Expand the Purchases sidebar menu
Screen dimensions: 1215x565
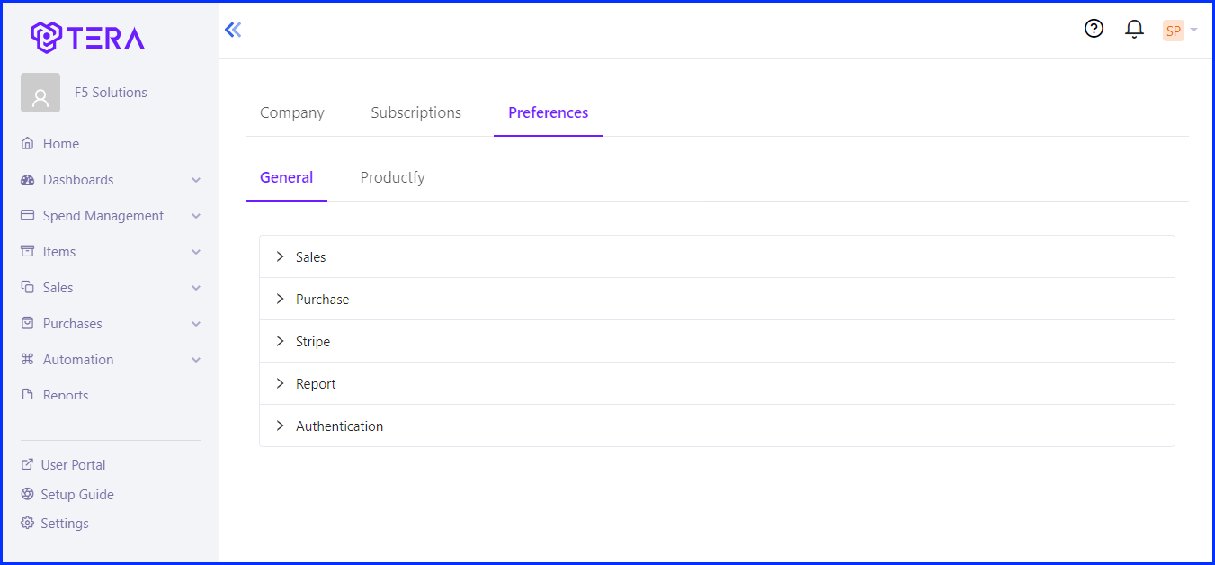tap(111, 324)
